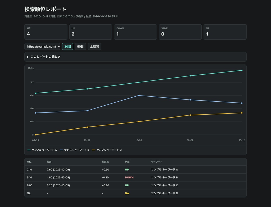Click the -0.30 change cell
Image resolution: width=271 pixels, height=207 pixels.
[105, 177]
